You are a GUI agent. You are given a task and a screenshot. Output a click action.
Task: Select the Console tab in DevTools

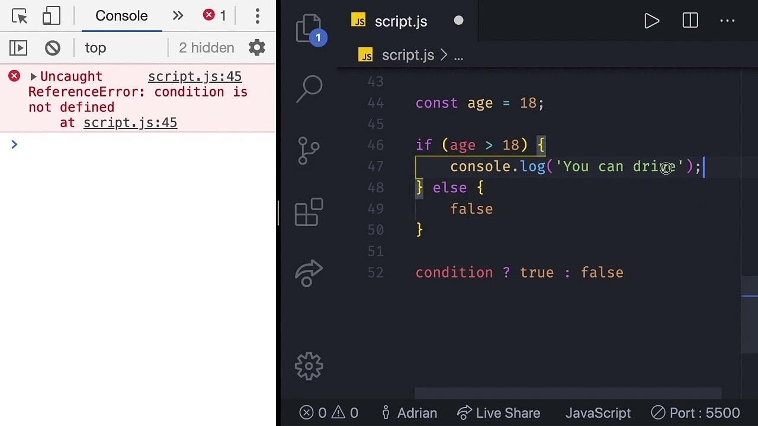pos(121,16)
